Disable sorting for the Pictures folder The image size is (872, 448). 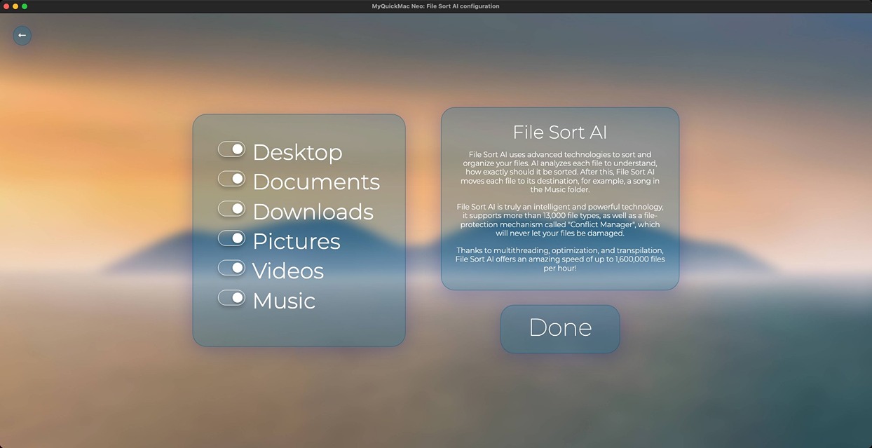coord(231,238)
